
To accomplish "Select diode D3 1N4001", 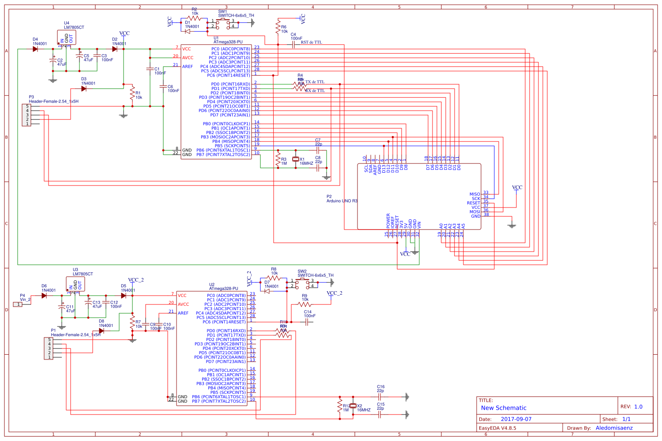I will (x=84, y=89).
